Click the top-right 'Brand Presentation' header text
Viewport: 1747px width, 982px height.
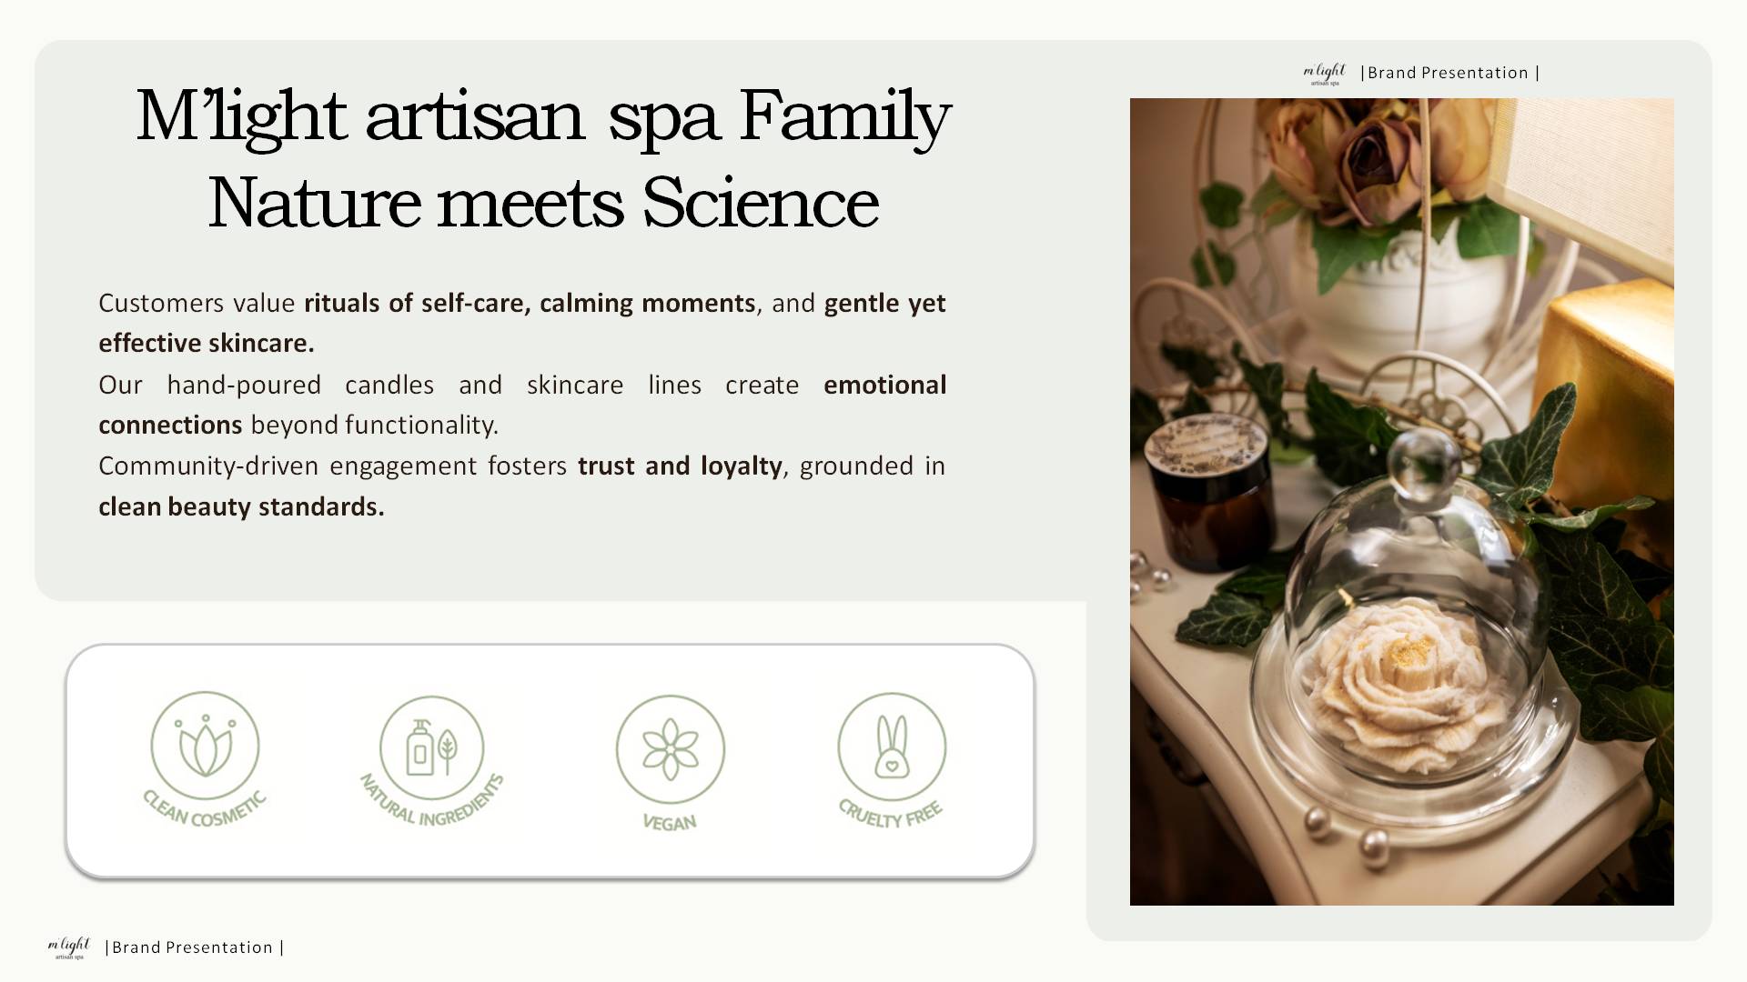1449,73
